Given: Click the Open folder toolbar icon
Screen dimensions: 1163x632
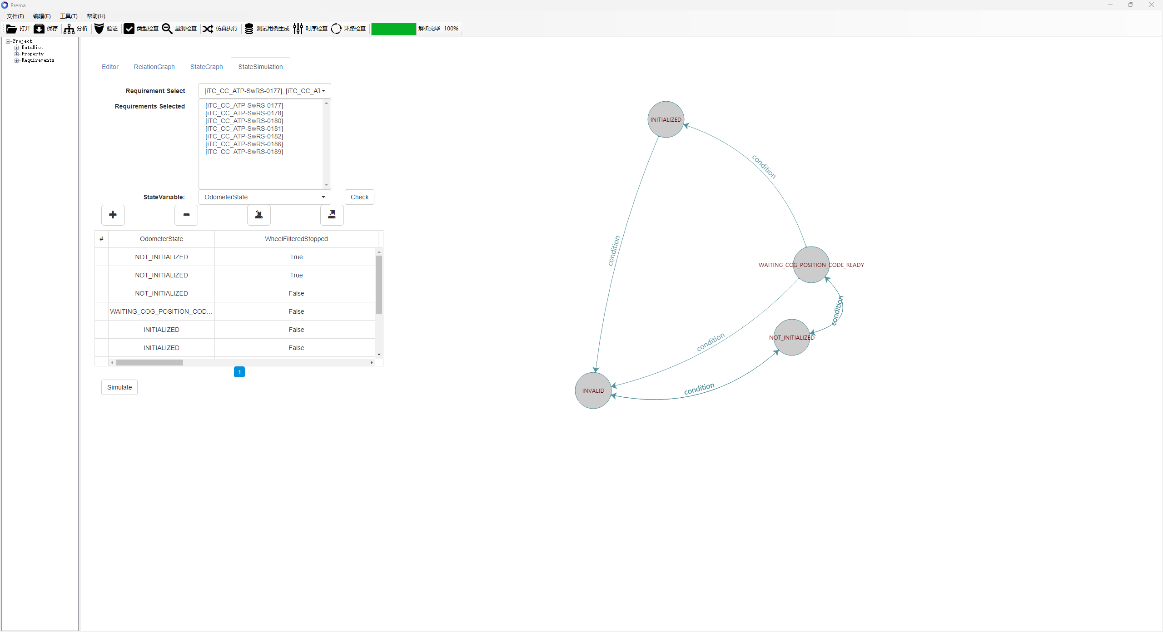Looking at the screenshot, I should (11, 29).
